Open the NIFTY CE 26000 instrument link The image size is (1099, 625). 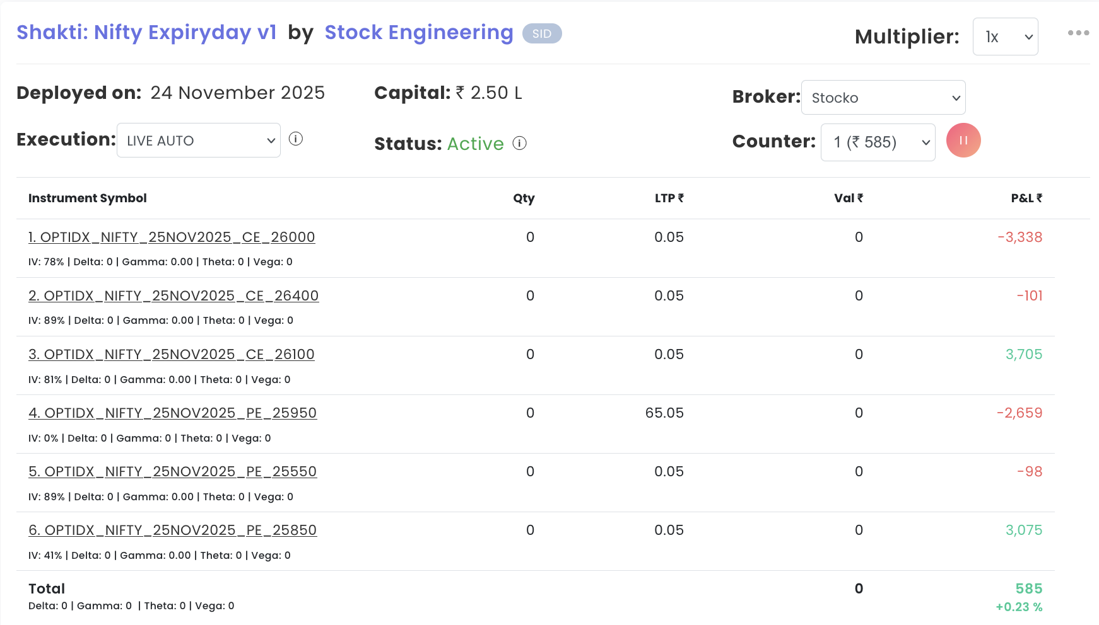pyautogui.click(x=172, y=238)
